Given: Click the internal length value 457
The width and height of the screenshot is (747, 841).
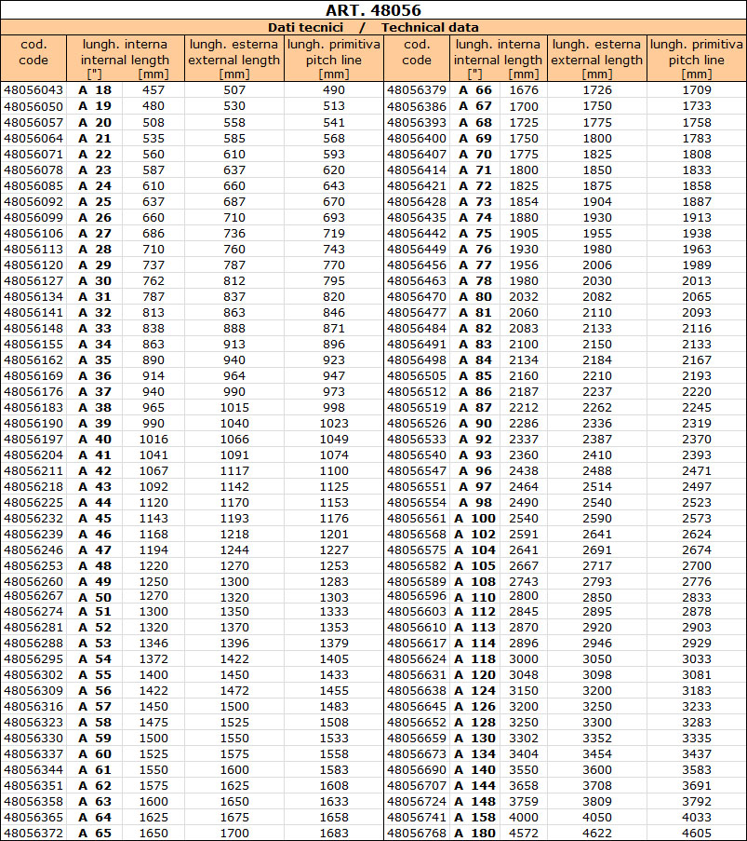Looking at the screenshot, I should 153,90.
